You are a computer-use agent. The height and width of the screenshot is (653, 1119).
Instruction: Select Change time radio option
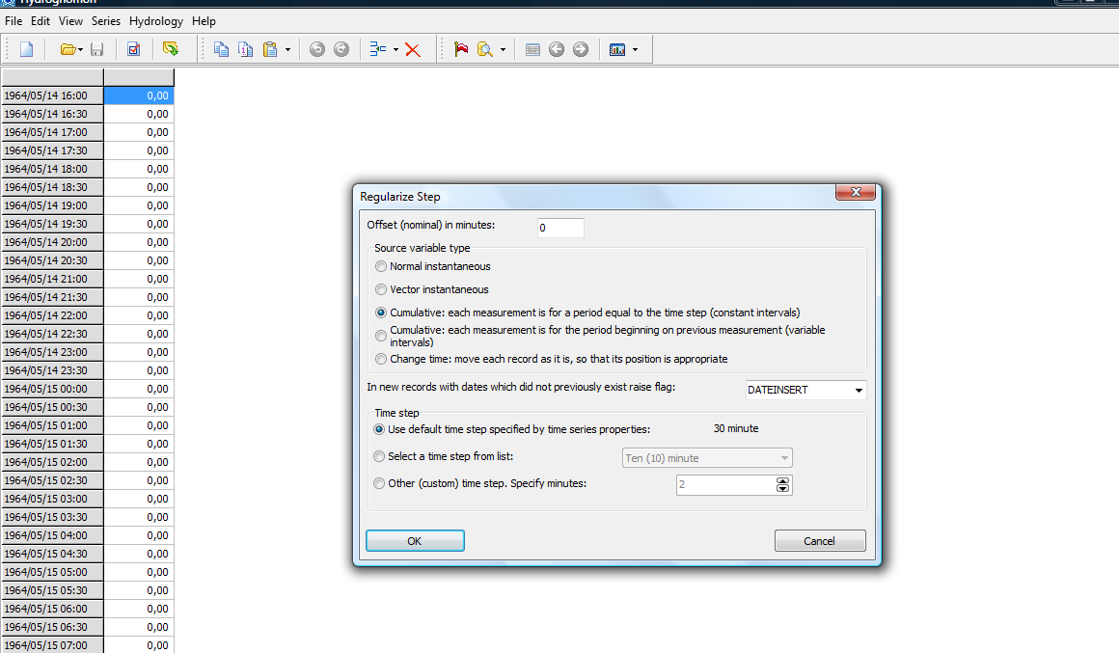381,359
